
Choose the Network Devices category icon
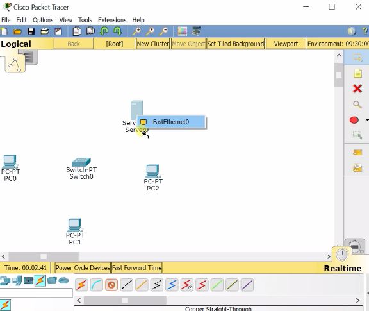pyautogui.click(x=4, y=281)
